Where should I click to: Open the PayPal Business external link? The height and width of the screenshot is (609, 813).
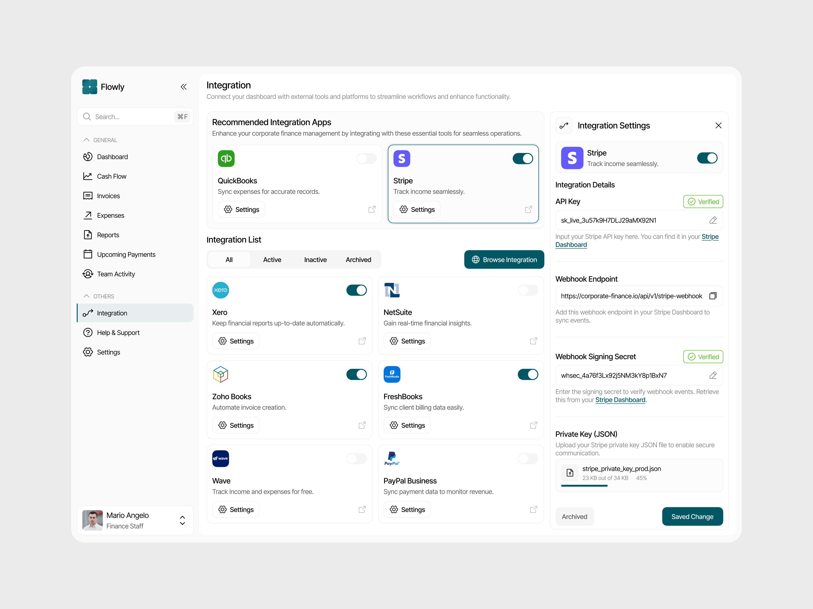pyautogui.click(x=533, y=510)
